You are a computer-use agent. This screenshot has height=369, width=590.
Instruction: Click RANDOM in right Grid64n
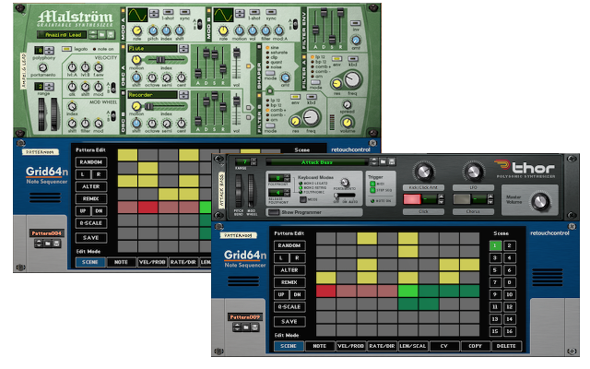289,245
